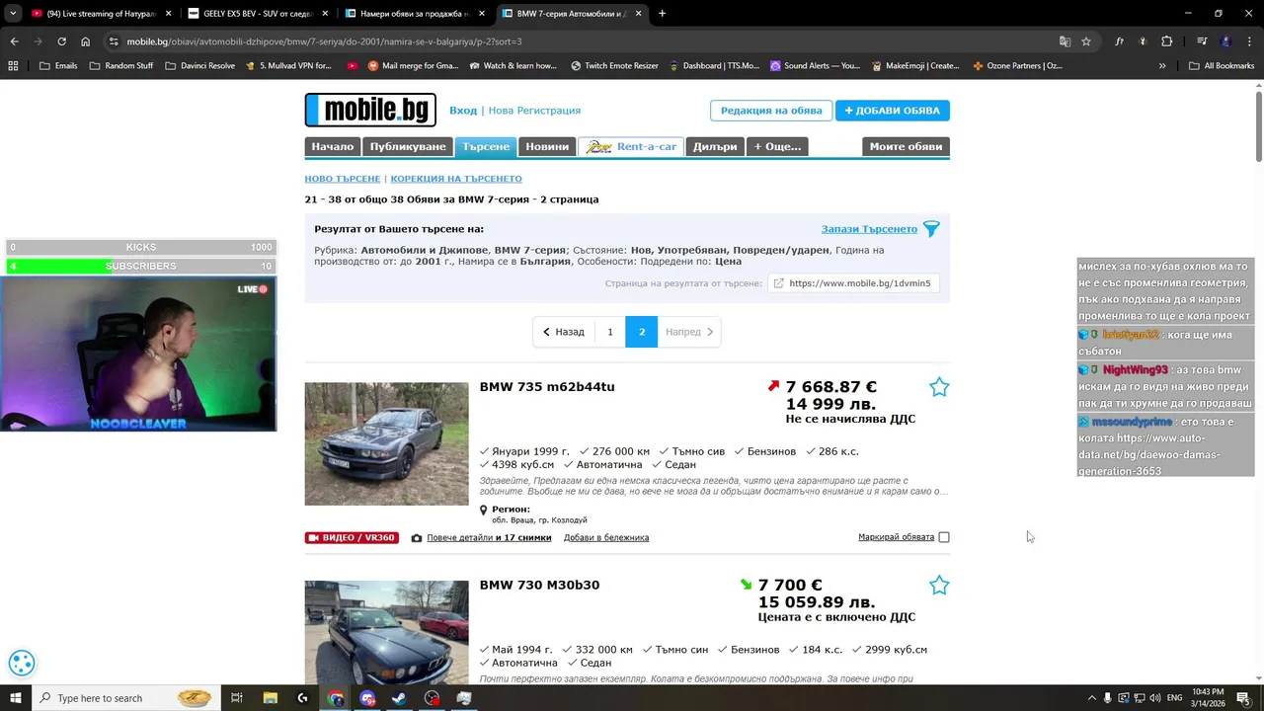Open File Explorer from the taskbar
The width and height of the screenshot is (1264, 711).
click(x=271, y=698)
